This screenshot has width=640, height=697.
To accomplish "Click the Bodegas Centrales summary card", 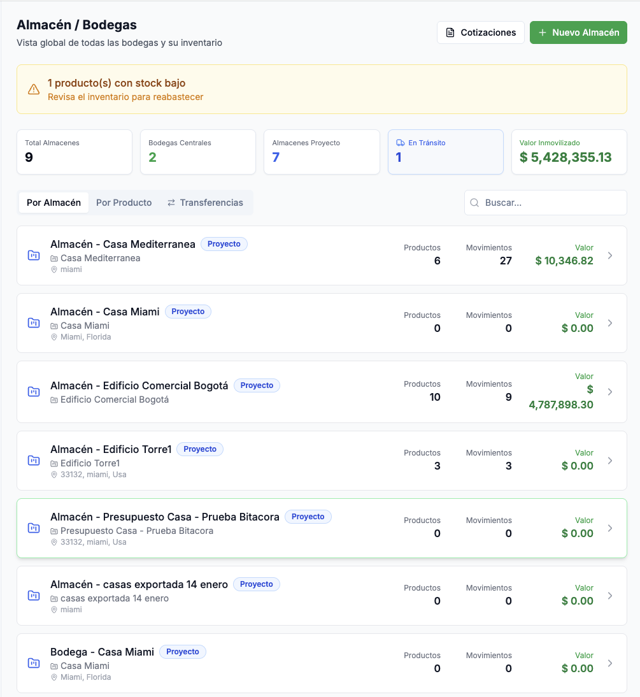I will tap(198, 152).
